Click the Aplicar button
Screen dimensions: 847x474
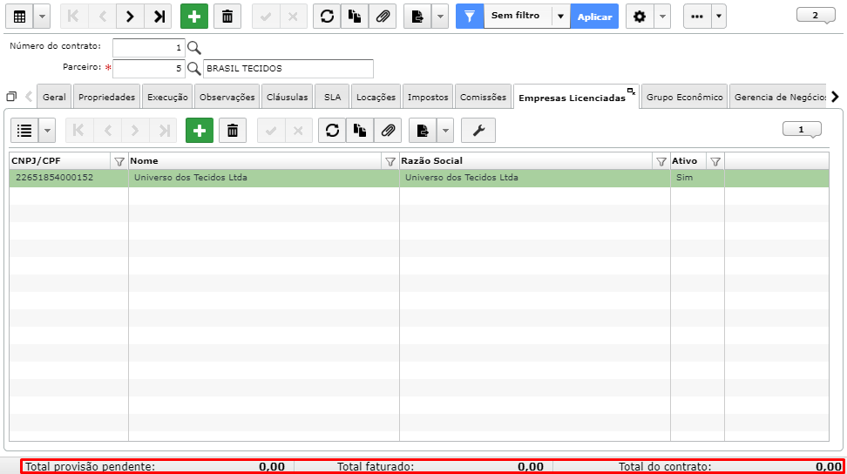point(594,17)
